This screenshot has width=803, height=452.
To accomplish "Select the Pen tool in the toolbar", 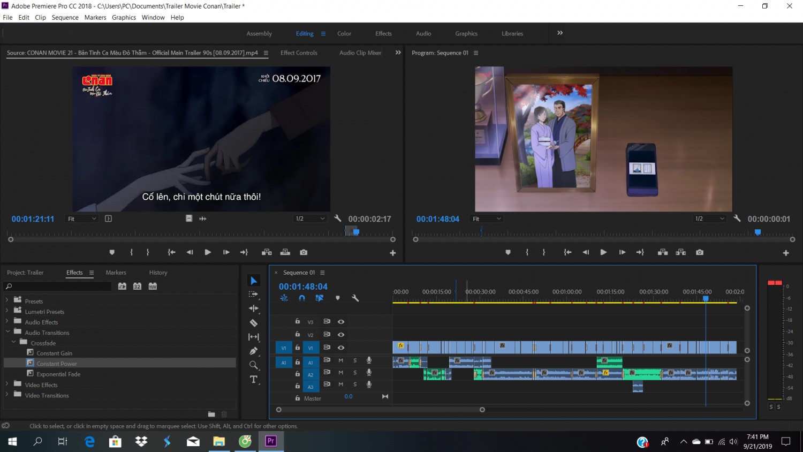I will (254, 351).
